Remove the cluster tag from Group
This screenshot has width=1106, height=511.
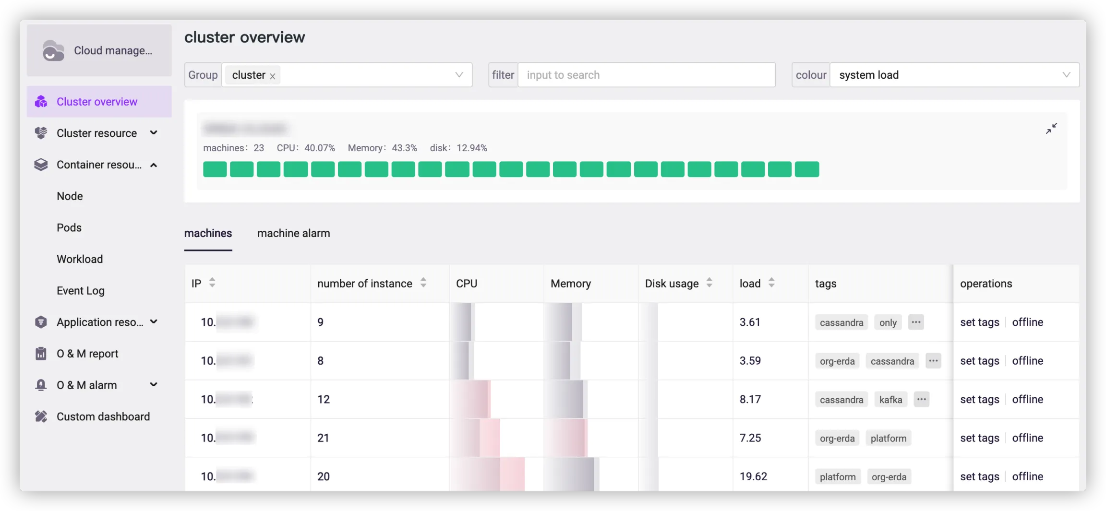pyautogui.click(x=272, y=76)
